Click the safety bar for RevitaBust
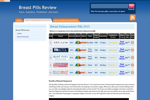Screen dimensions: 150x100 84,73
